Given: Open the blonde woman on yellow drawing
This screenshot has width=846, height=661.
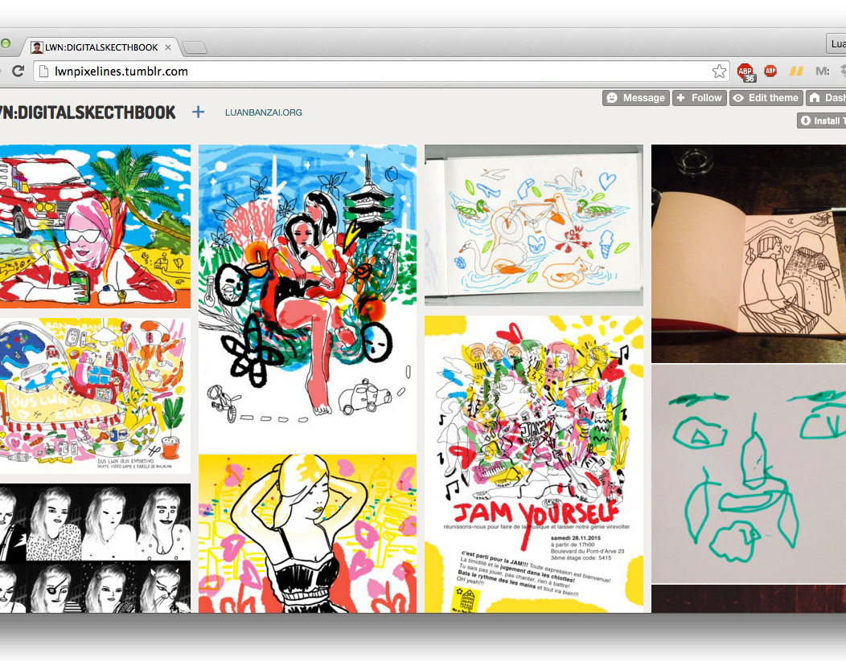Looking at the screenshot, I should tap(307, 533).
